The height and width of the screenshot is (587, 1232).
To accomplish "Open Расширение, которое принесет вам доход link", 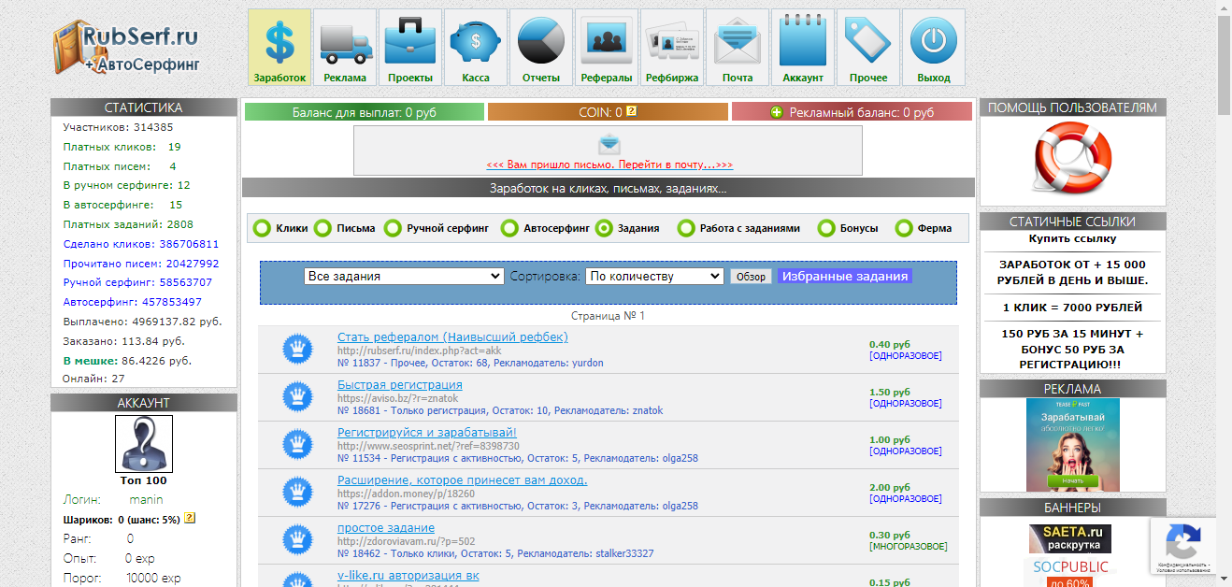I will (463, 480).
